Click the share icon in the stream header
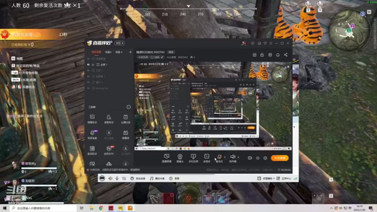 click(286, 55)
